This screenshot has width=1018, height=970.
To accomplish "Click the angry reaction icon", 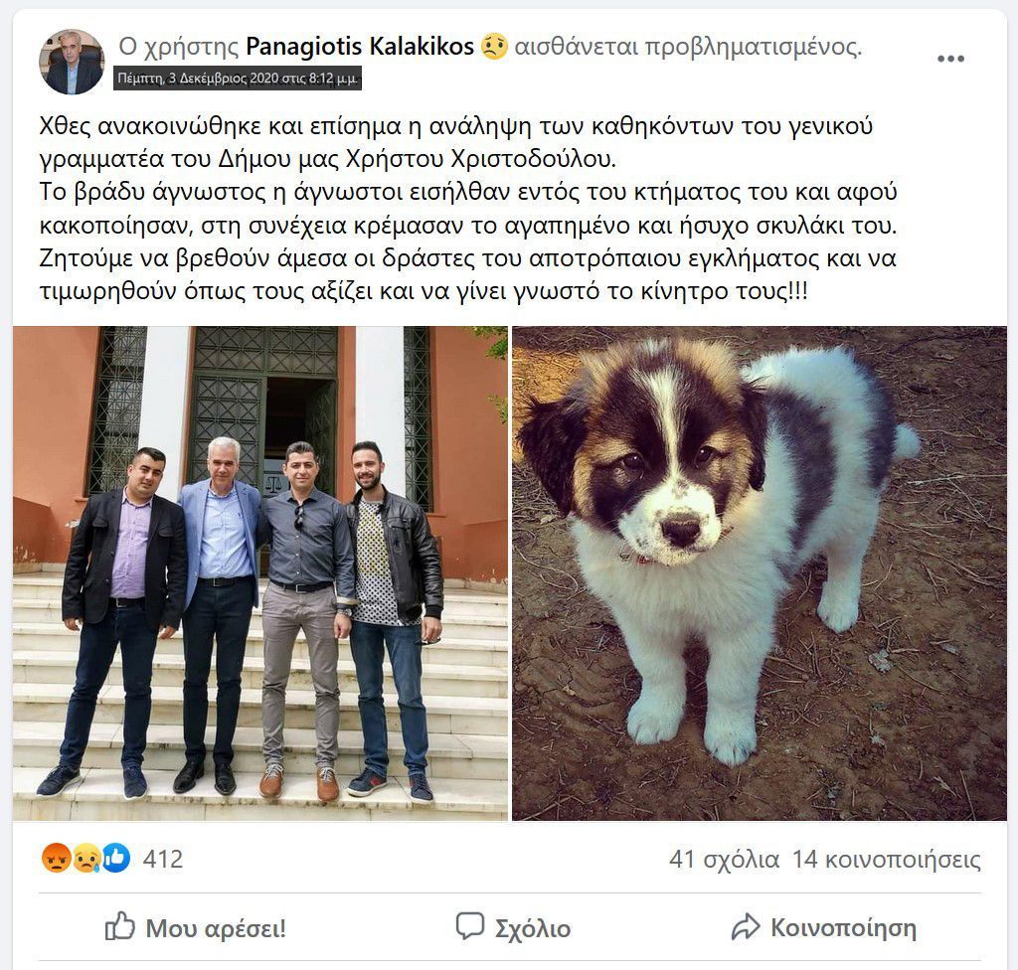I will [57, 859].
